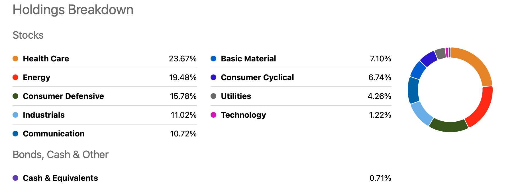Click the Communication sector label
This screenshot has width=518, height=195.
tap(54, 134)
